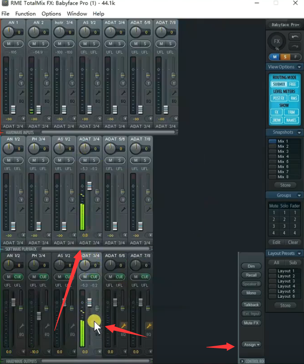The image size is (304, 364).
Task: Solo the ADAT 3/4 software playback channel
Action: point(94,160)
